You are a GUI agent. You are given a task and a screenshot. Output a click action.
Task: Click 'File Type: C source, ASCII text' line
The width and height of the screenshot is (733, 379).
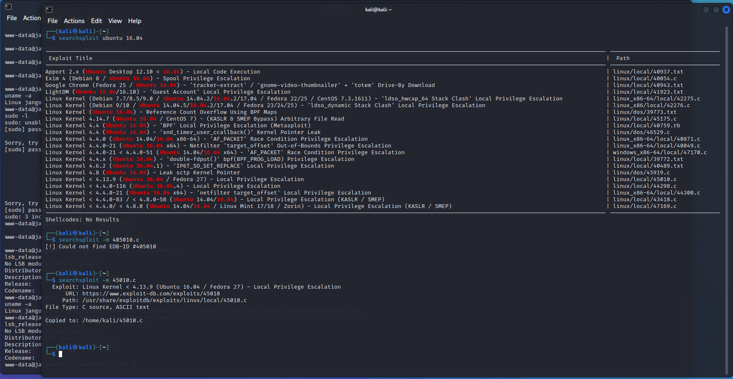tap(97, 307)
